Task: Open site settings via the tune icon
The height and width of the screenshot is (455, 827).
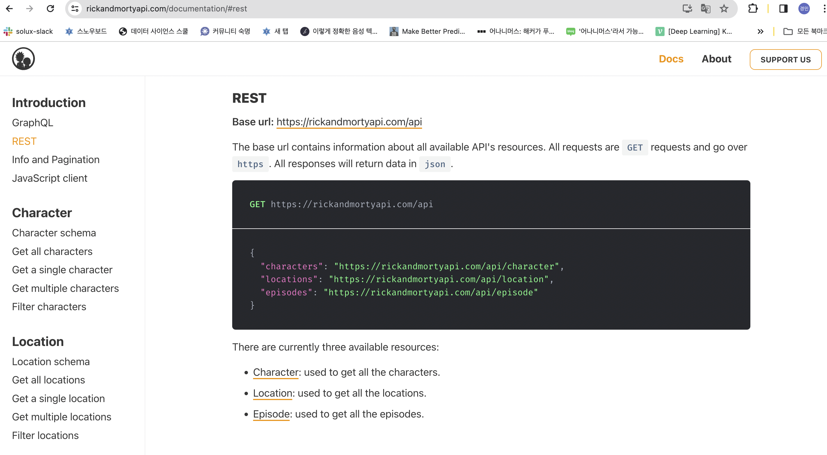Action: click(75, 8)
